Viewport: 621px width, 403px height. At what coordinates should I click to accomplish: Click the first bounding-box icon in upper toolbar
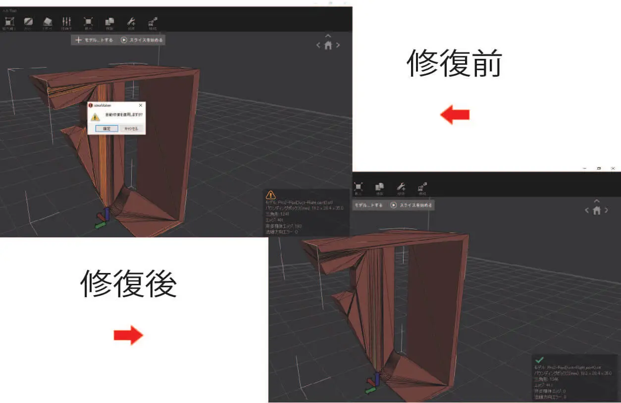[x=9, y=22]
